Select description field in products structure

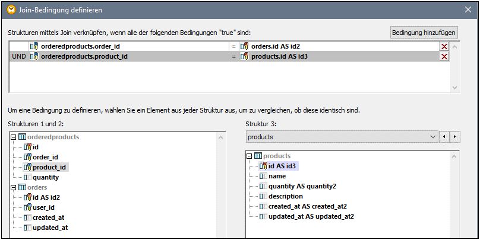pos(285,196)
